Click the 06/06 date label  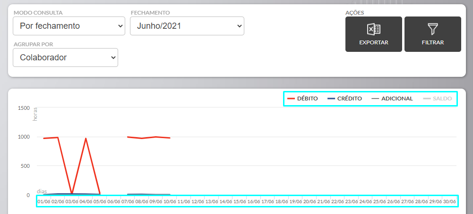(x=114, y=201)
